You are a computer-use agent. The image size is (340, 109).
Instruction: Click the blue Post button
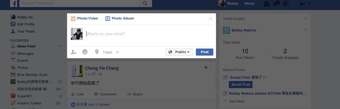(x=204, y=52)
